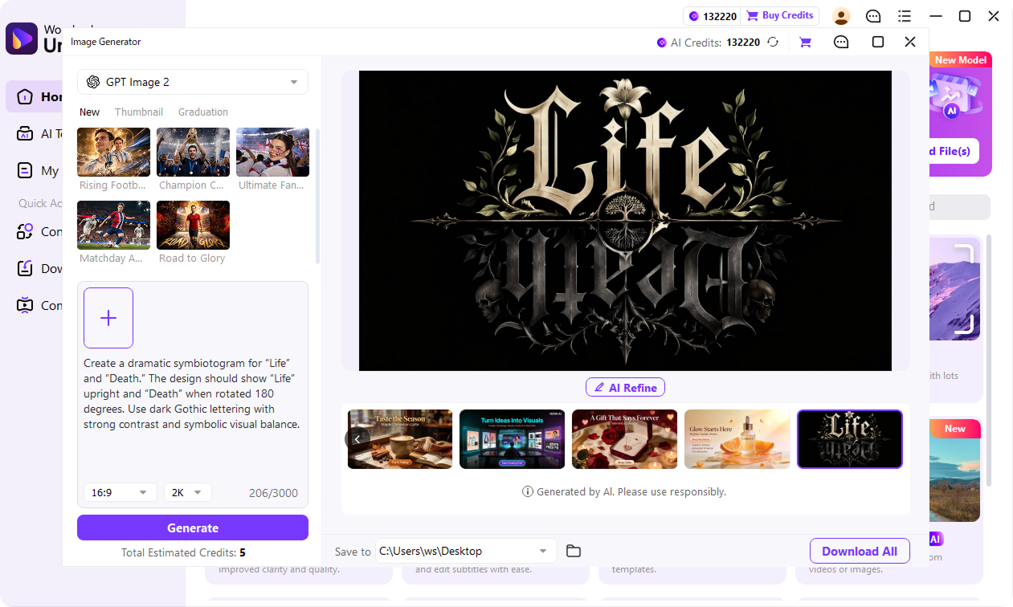The image size is (1013, 607).
Task: Click the New Model banner
Action: [x=960, y=60]
